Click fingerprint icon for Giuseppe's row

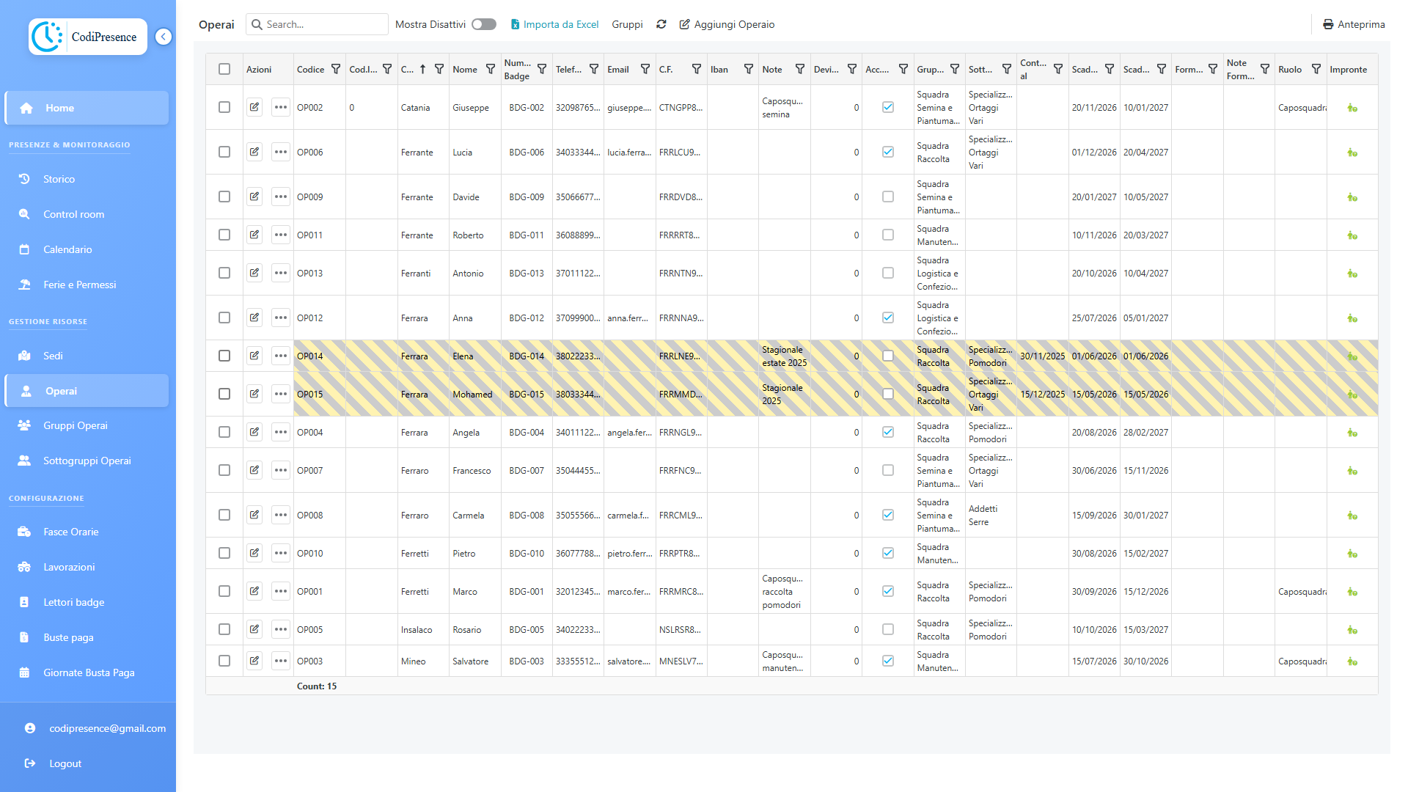(x=1352, y=108)
